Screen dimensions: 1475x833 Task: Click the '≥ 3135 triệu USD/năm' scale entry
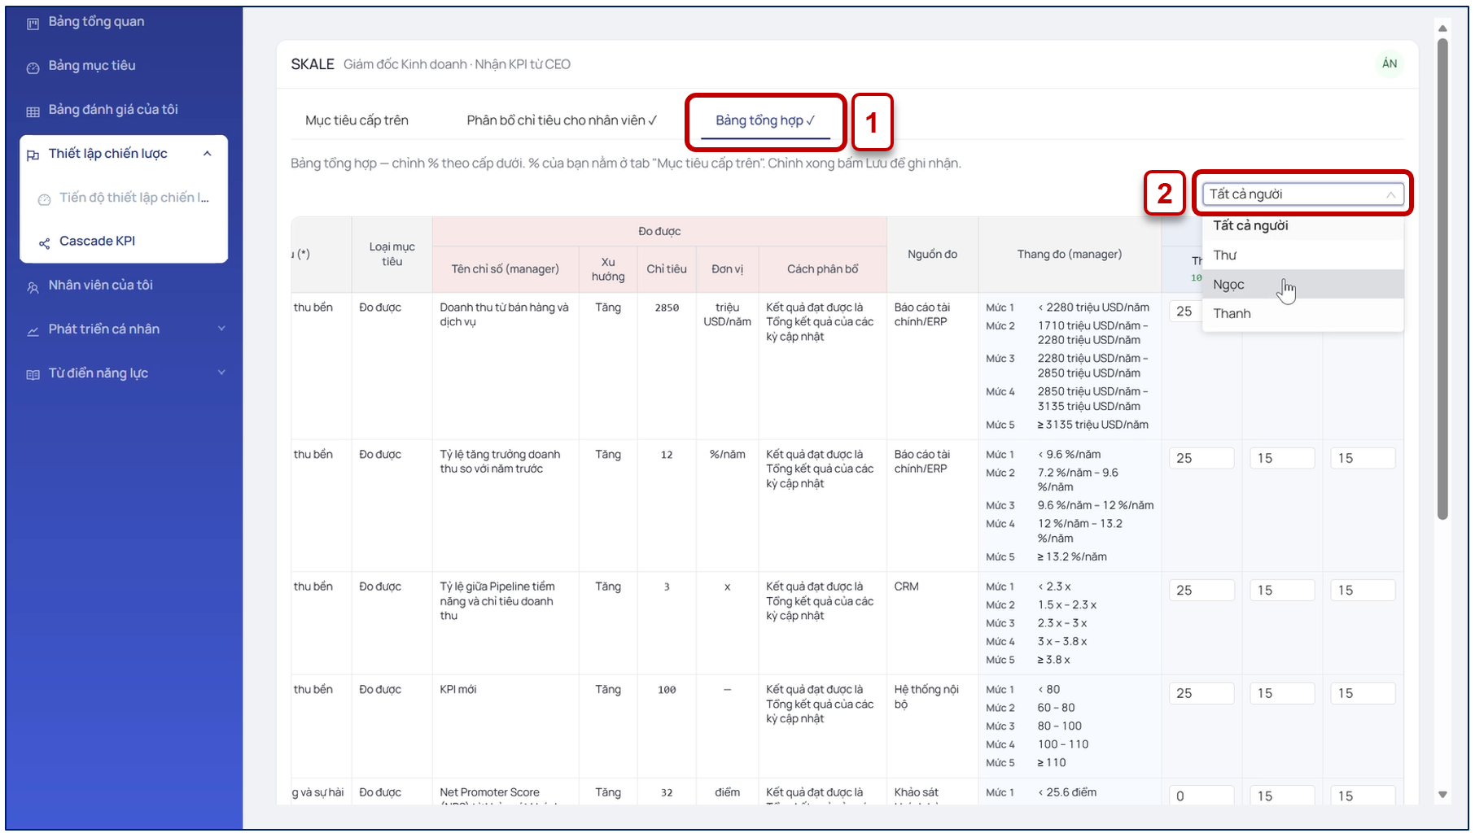1093,425
